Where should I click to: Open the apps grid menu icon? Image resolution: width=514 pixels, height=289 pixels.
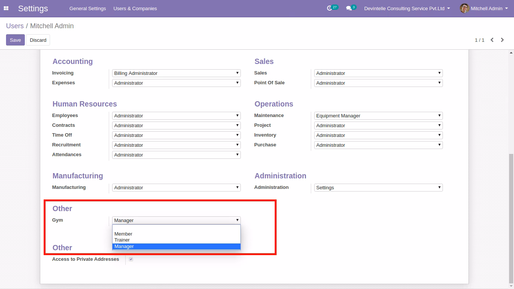[6, 8]
